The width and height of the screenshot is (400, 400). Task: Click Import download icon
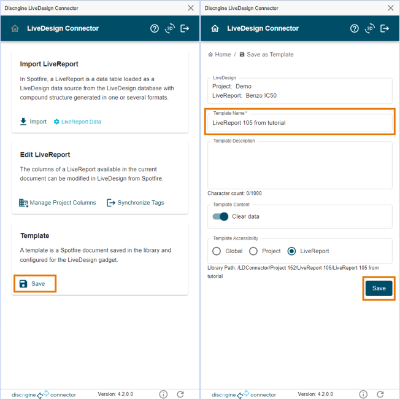(23, 122)
